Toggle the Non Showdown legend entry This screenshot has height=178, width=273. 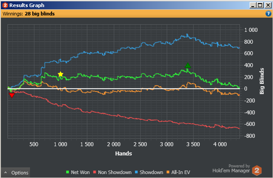point(112,172)
